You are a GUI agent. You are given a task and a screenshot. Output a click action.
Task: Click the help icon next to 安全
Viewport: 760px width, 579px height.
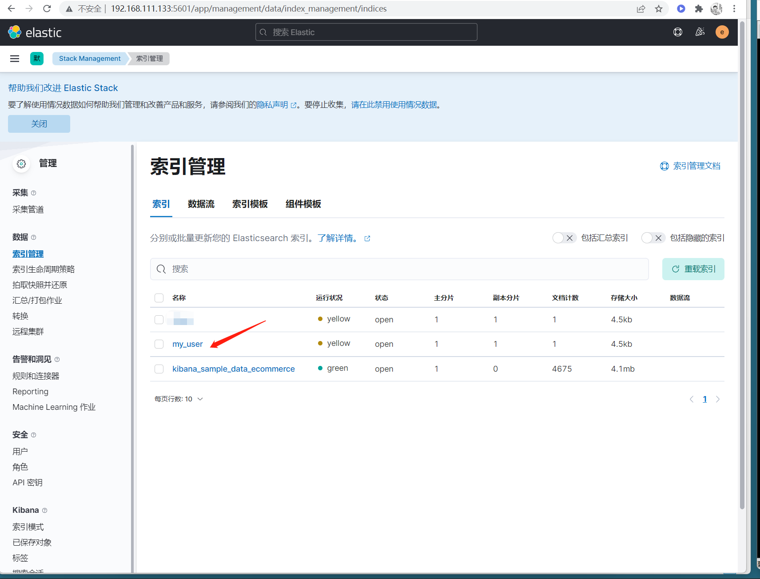click(34, 435)
